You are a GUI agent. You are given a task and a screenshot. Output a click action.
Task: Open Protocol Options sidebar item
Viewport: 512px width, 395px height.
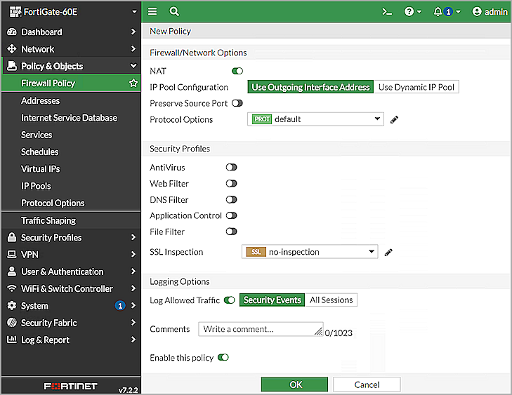(x=53, y=203)
